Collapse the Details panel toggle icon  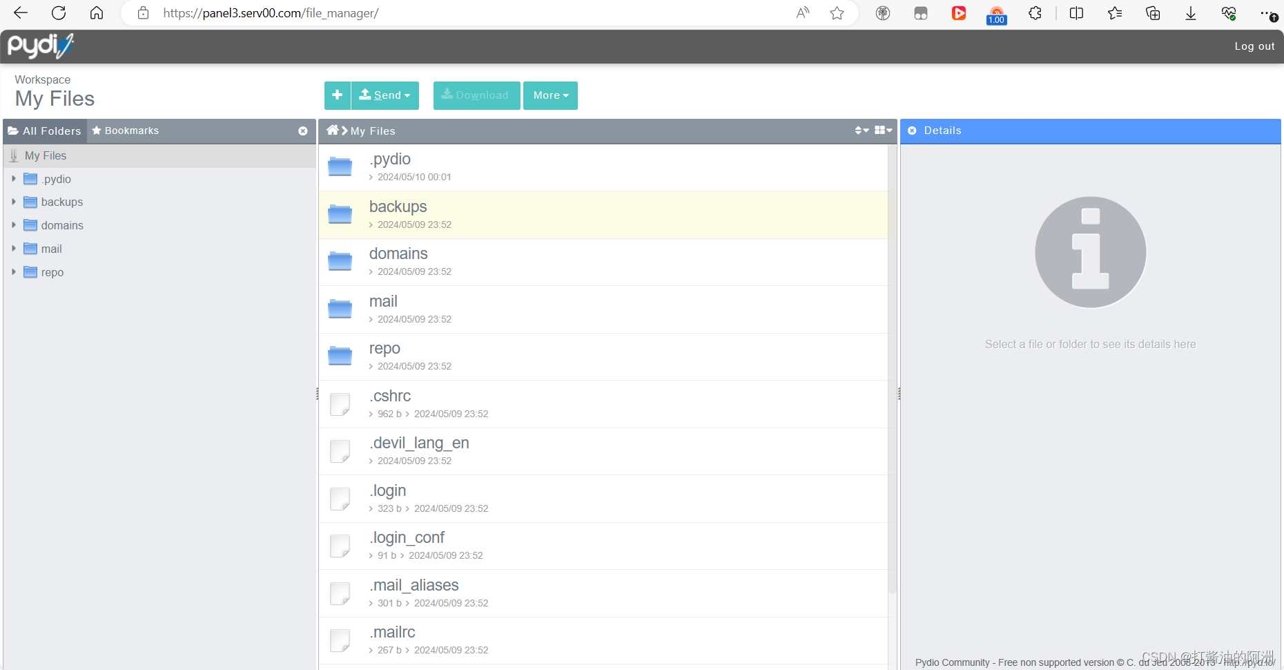pos(912,131)
